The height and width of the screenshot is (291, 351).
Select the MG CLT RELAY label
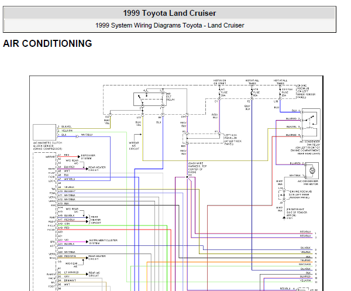tap(171, 97)
